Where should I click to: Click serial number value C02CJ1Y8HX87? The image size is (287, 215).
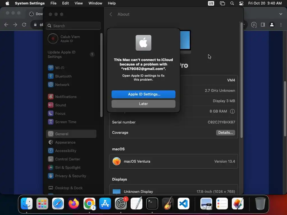pyautogui.click(x=221, y=122)
